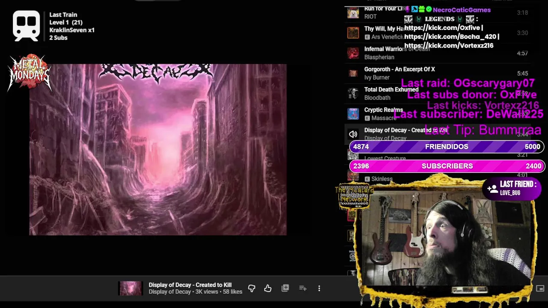Select Ars Veneficium track thumbnail
This screenshot has height=308, width=548.
353,33
